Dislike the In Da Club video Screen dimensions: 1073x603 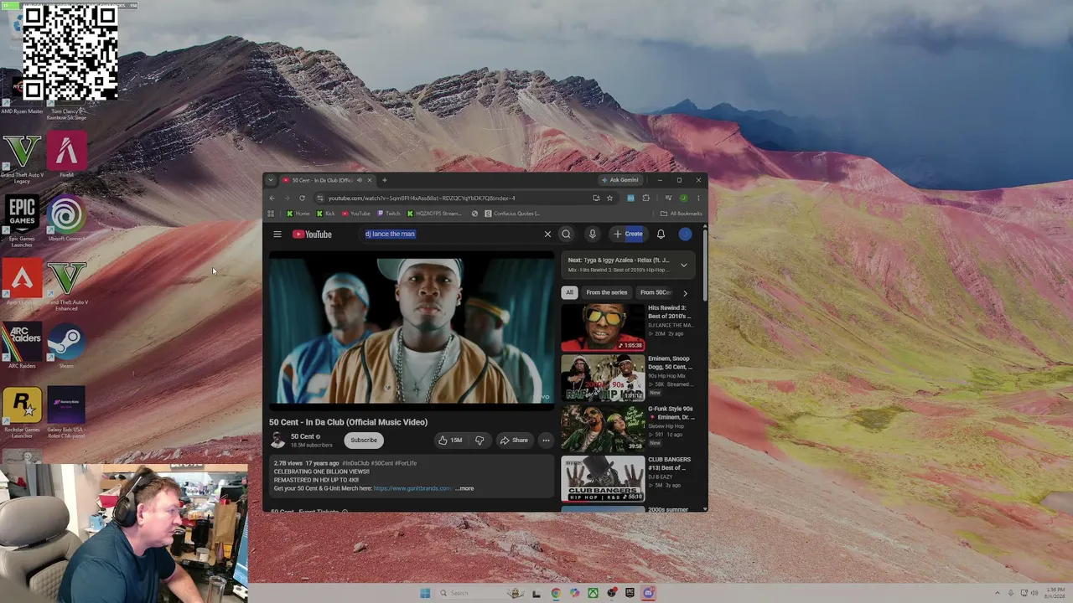(479, 440)
